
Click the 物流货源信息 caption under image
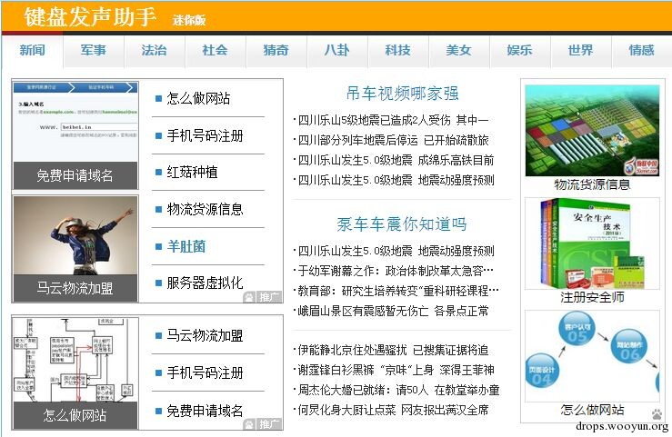592,184
